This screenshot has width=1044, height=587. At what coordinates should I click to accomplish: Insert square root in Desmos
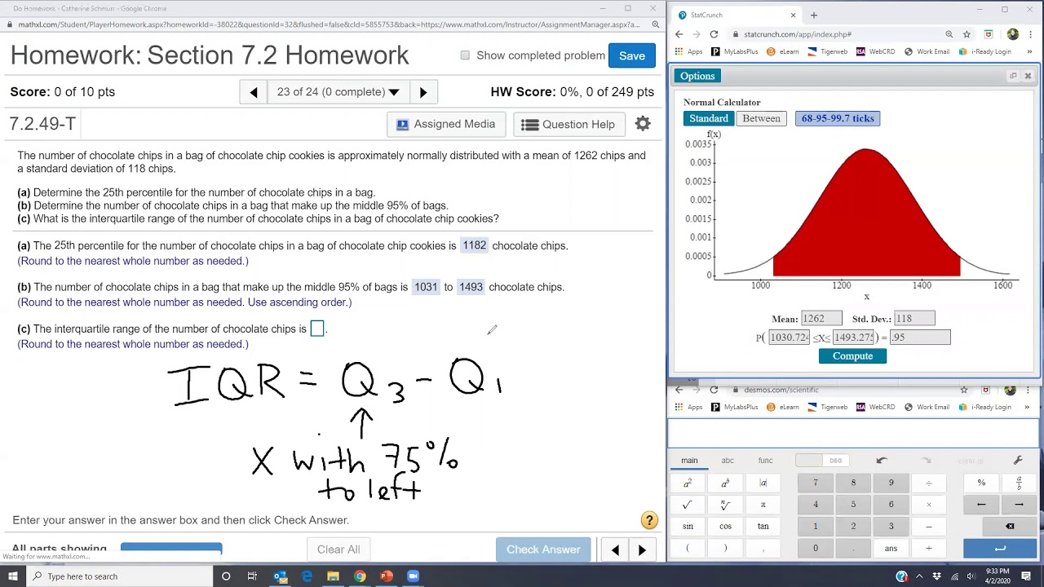(688, 505)
